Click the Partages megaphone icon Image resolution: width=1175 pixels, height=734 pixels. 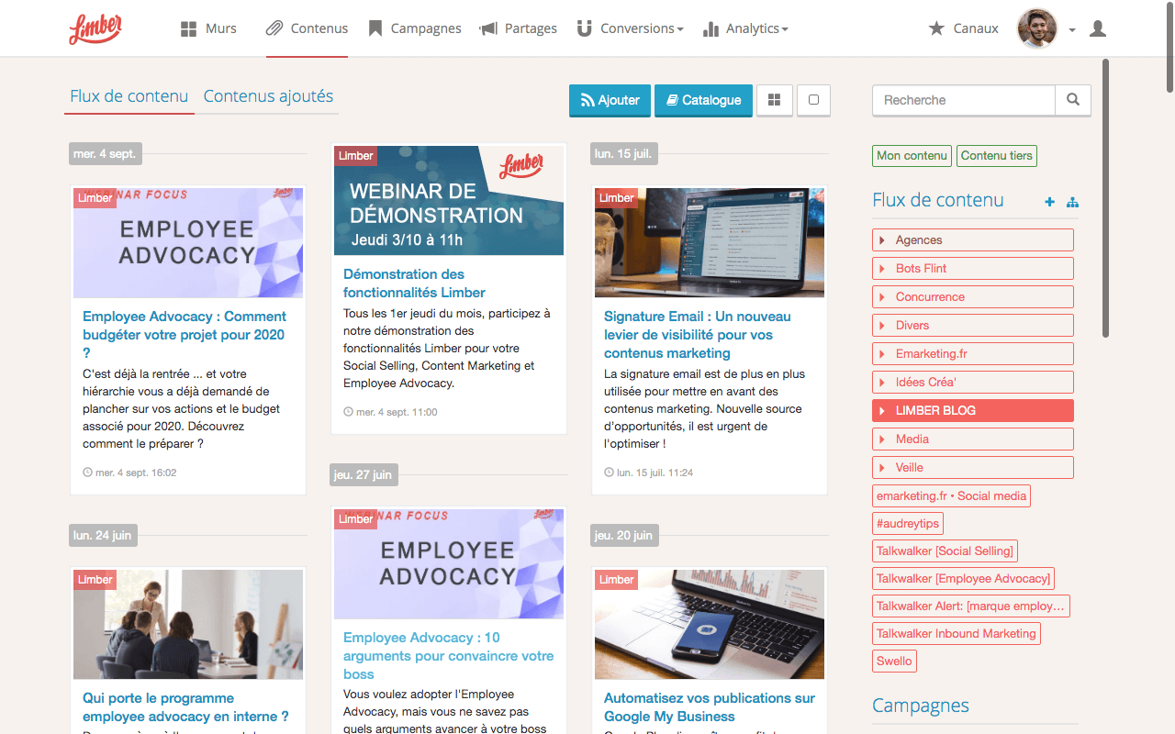(x=488, y=28)
